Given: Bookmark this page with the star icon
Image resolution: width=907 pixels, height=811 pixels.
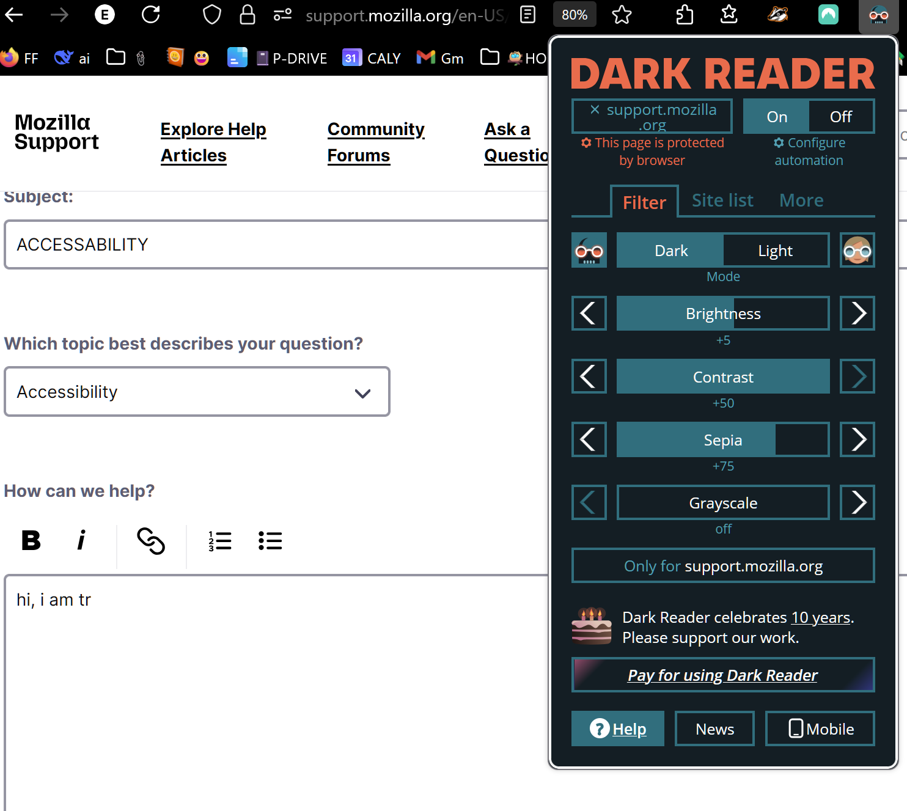Looking at the screenshot, I should [x=622, y=15].
